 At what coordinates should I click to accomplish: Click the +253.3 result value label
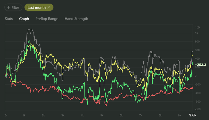[x=200, y=65]
